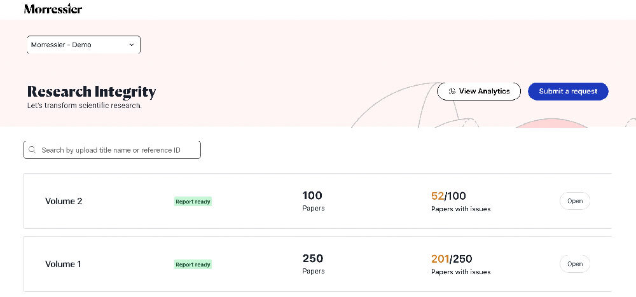
Task: Click the Research Integrity heading
Action: pos(91,92)
